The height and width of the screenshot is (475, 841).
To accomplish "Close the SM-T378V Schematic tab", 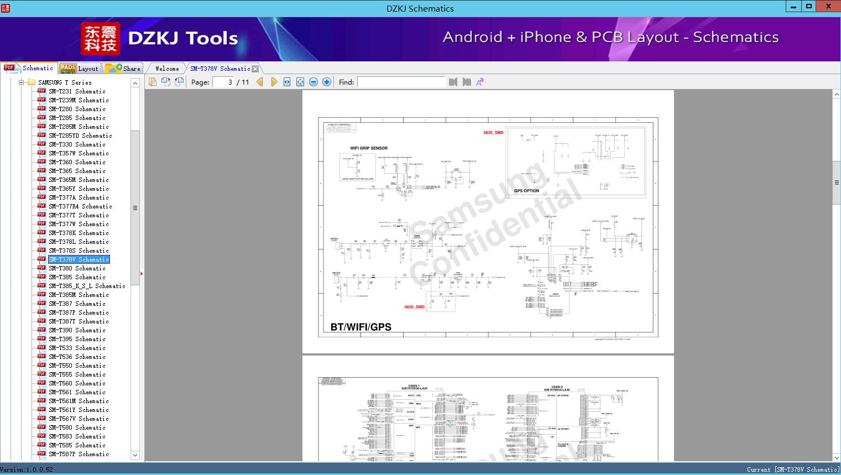I will [x=255, y=69].
